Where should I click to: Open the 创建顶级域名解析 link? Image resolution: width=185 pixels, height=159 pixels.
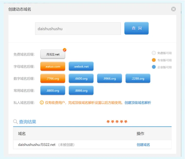[x=138, y=103]
